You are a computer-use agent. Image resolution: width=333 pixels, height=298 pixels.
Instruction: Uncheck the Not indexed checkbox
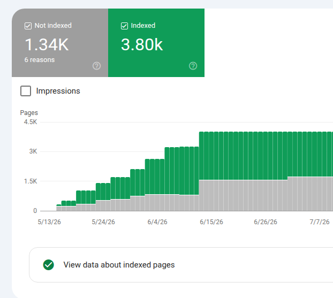tap(28, 26)
